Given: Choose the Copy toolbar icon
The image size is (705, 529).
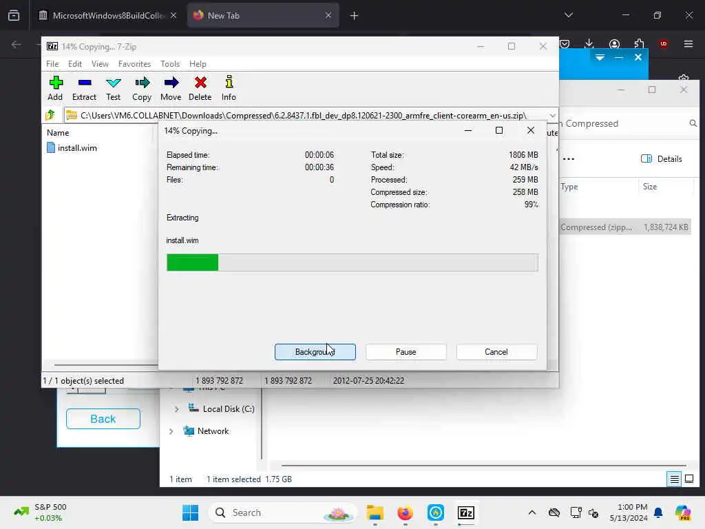Looking at the screenshot, I should 142,88.
